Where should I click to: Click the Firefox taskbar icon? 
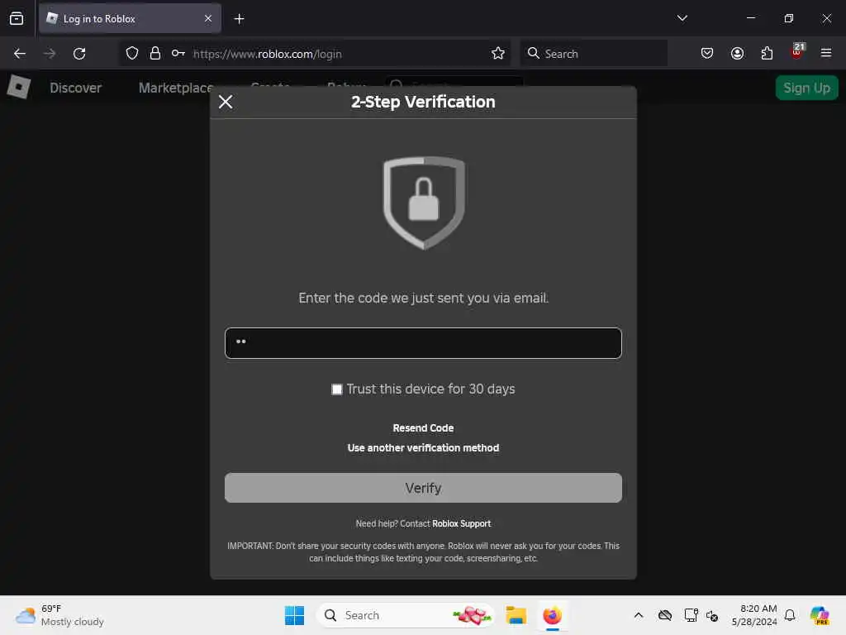[x=553, y=615]
